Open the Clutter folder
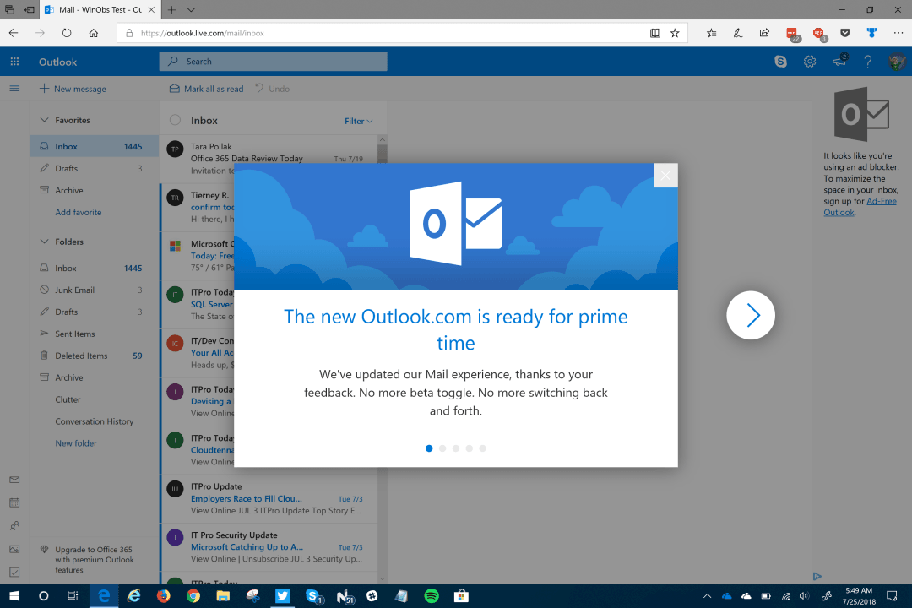The width and height of the screenshot is (912, 608). 95,399
